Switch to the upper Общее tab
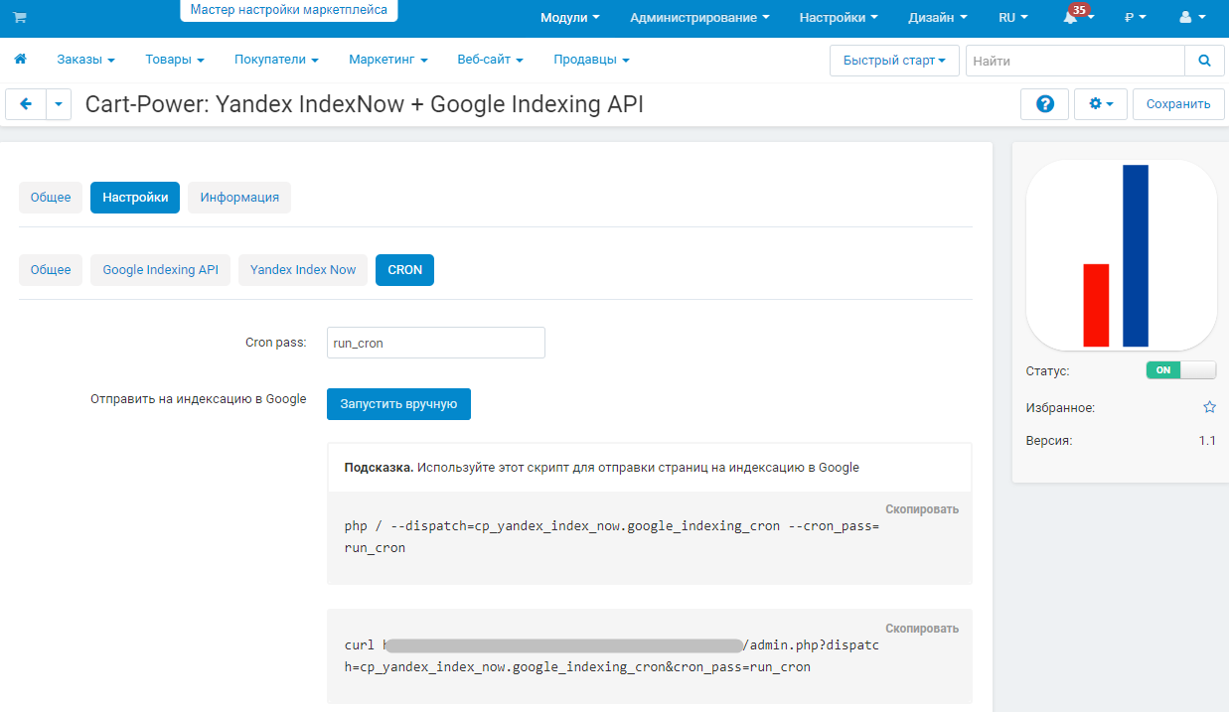Viewport: 1229px width, 712px height. (x=51, y=198)
